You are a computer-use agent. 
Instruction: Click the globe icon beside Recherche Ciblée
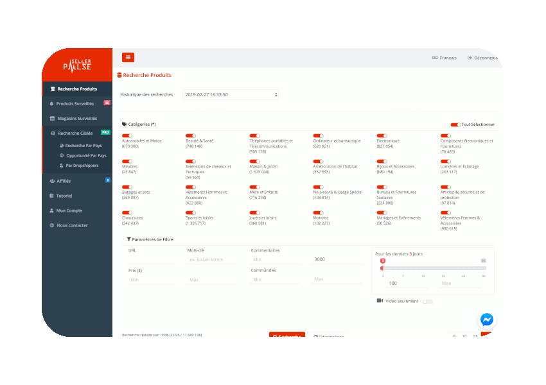53,133
